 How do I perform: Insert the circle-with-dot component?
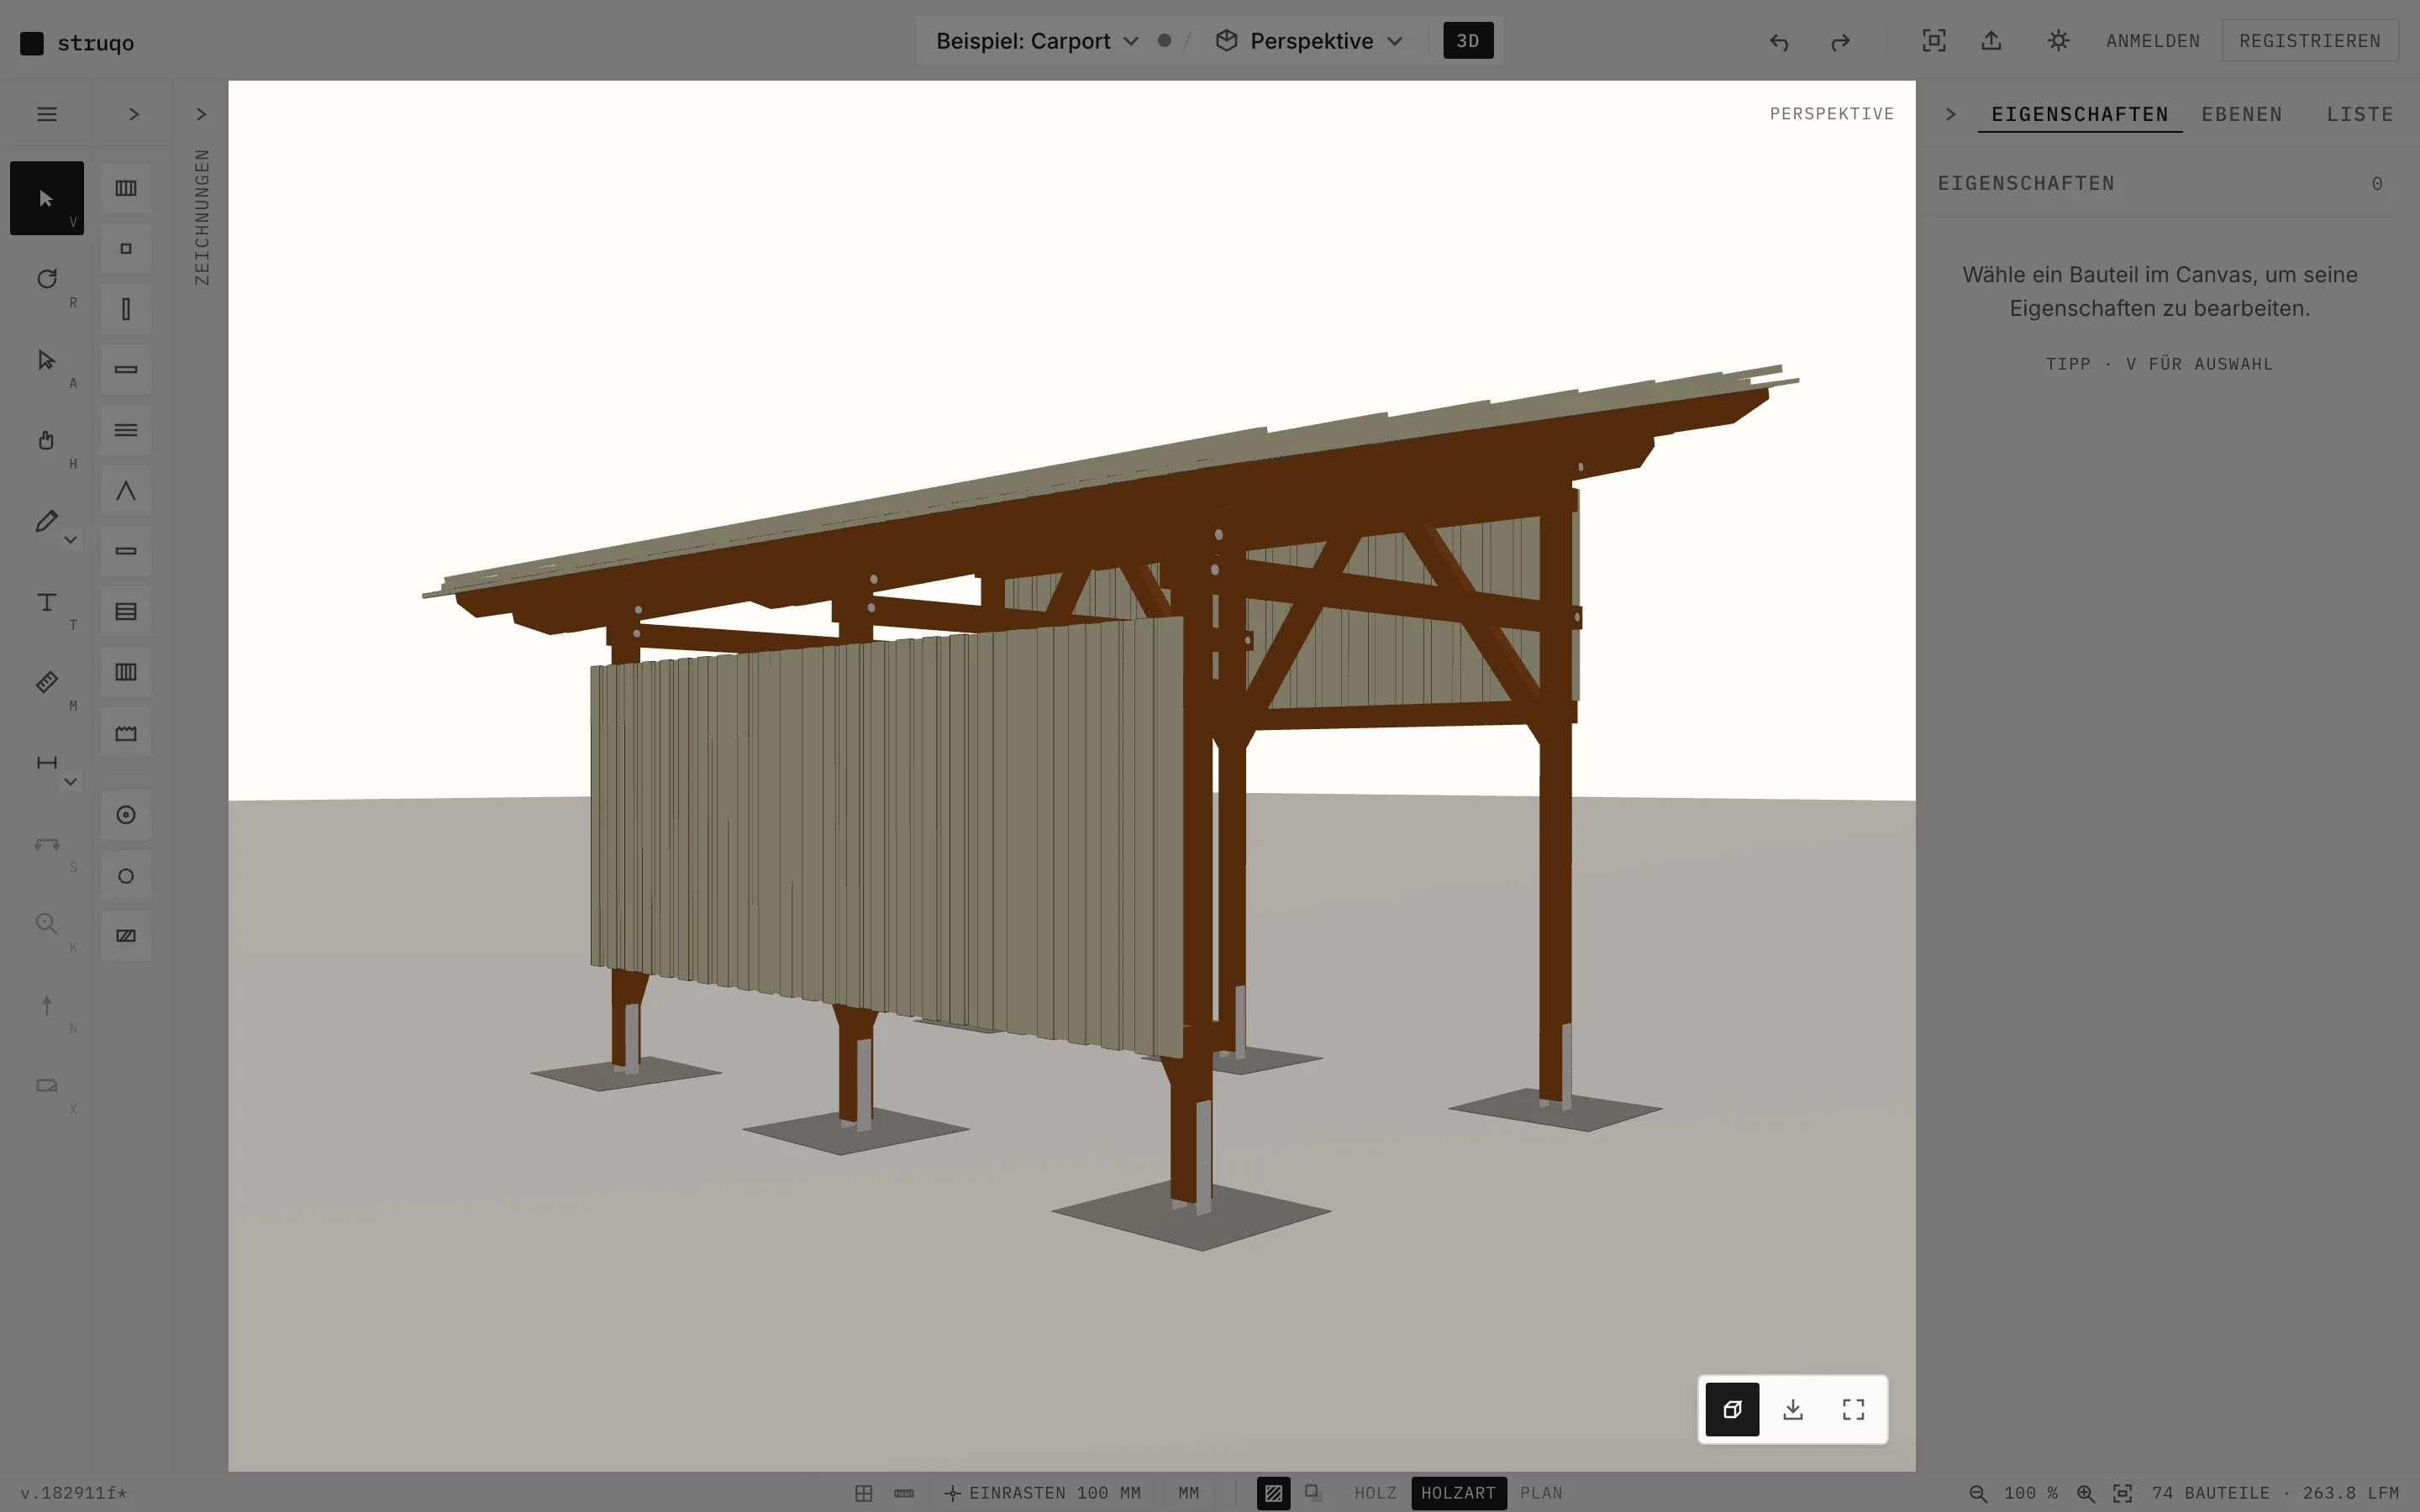click(126, 815)
